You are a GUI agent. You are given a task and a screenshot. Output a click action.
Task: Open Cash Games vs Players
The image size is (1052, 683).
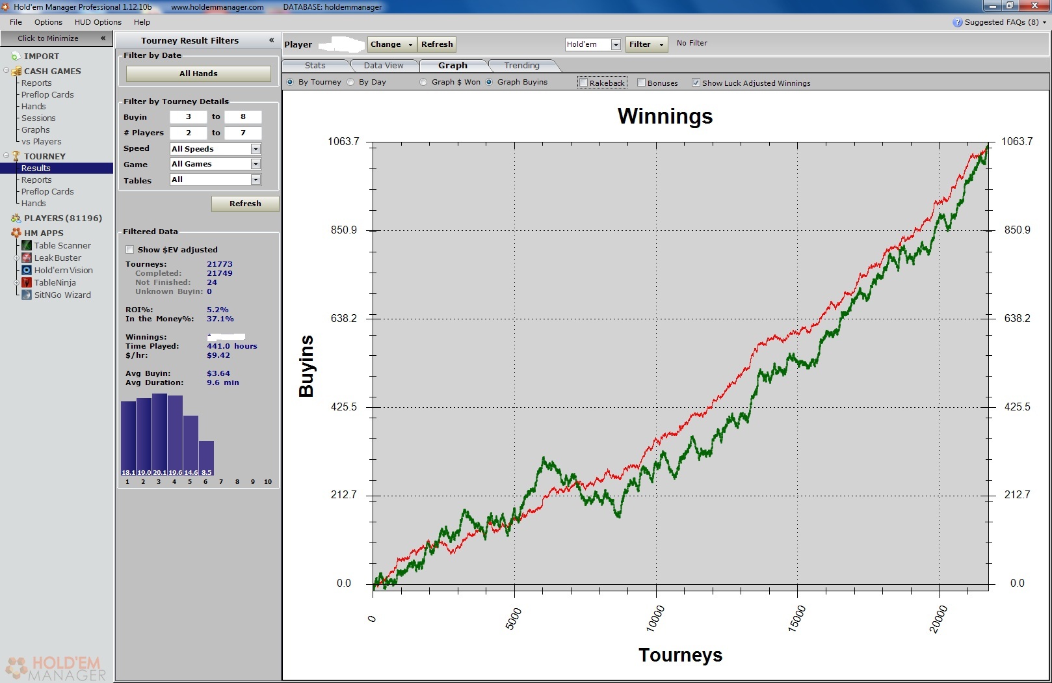41,142
